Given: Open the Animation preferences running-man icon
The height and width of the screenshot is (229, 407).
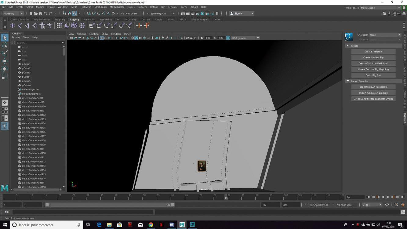Looking at the screenshot, I should coord(403,205).
